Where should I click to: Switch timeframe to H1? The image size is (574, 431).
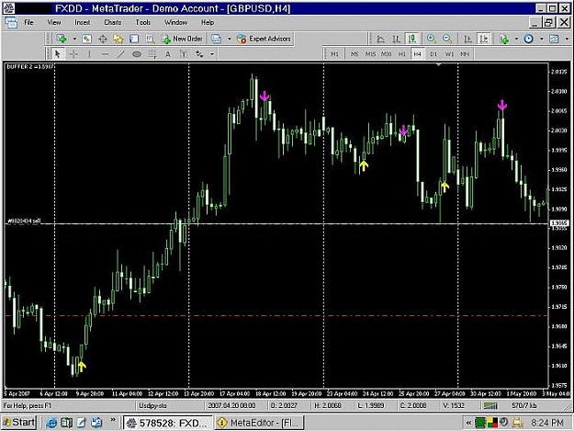(x=402, y=54)
